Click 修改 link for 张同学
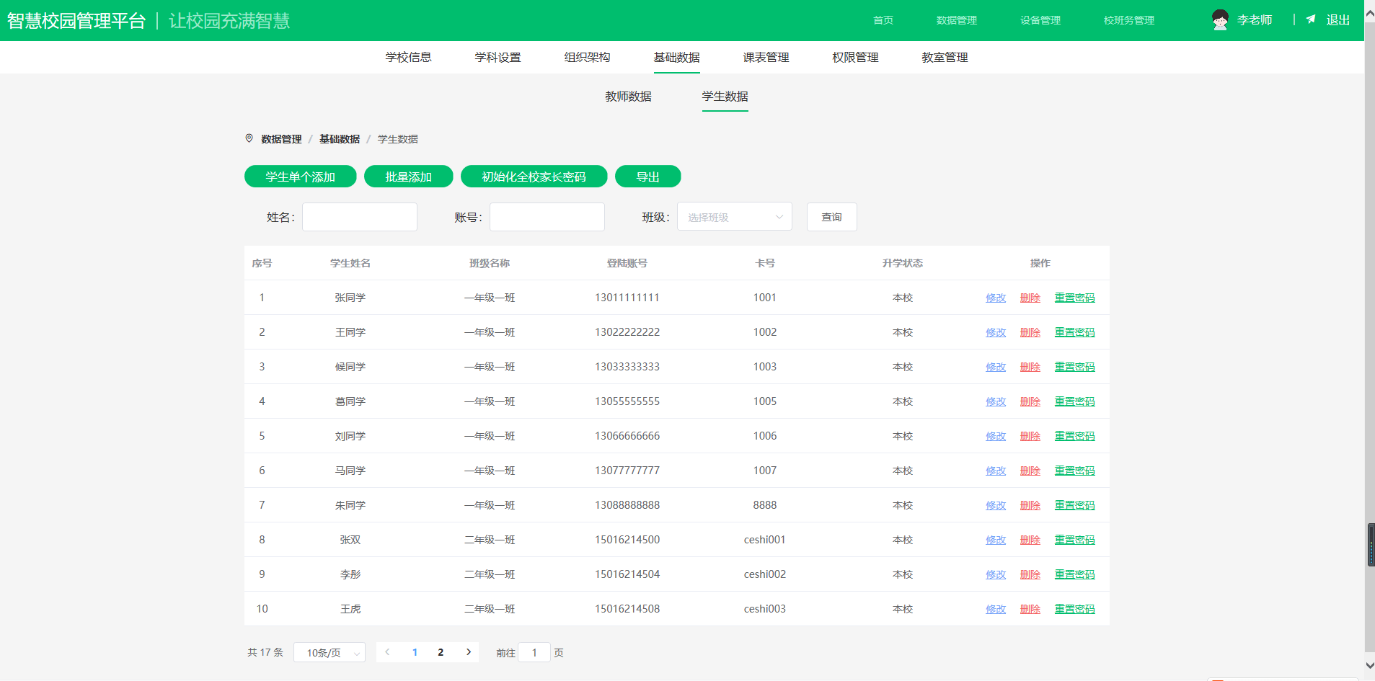 [996, 298]
